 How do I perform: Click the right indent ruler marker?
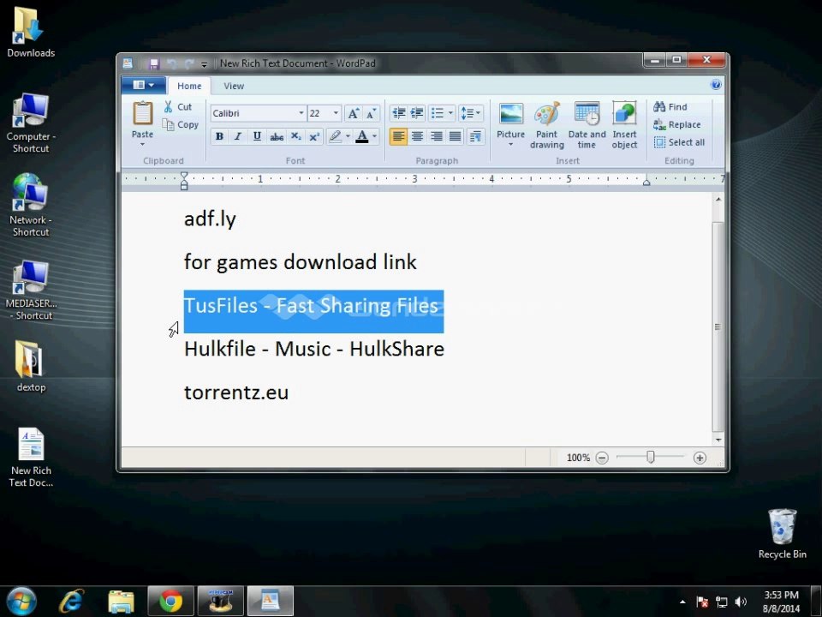(x=647, y=182)
